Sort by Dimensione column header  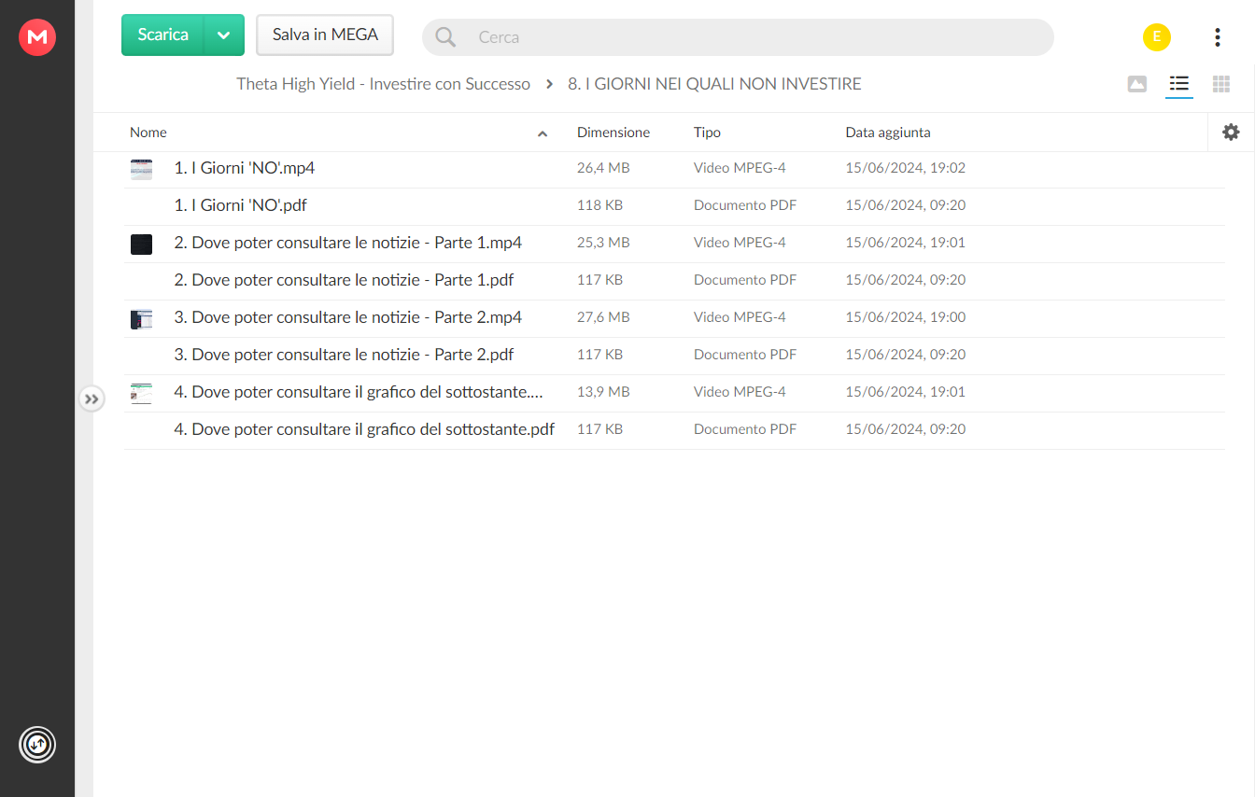(613, 133)
